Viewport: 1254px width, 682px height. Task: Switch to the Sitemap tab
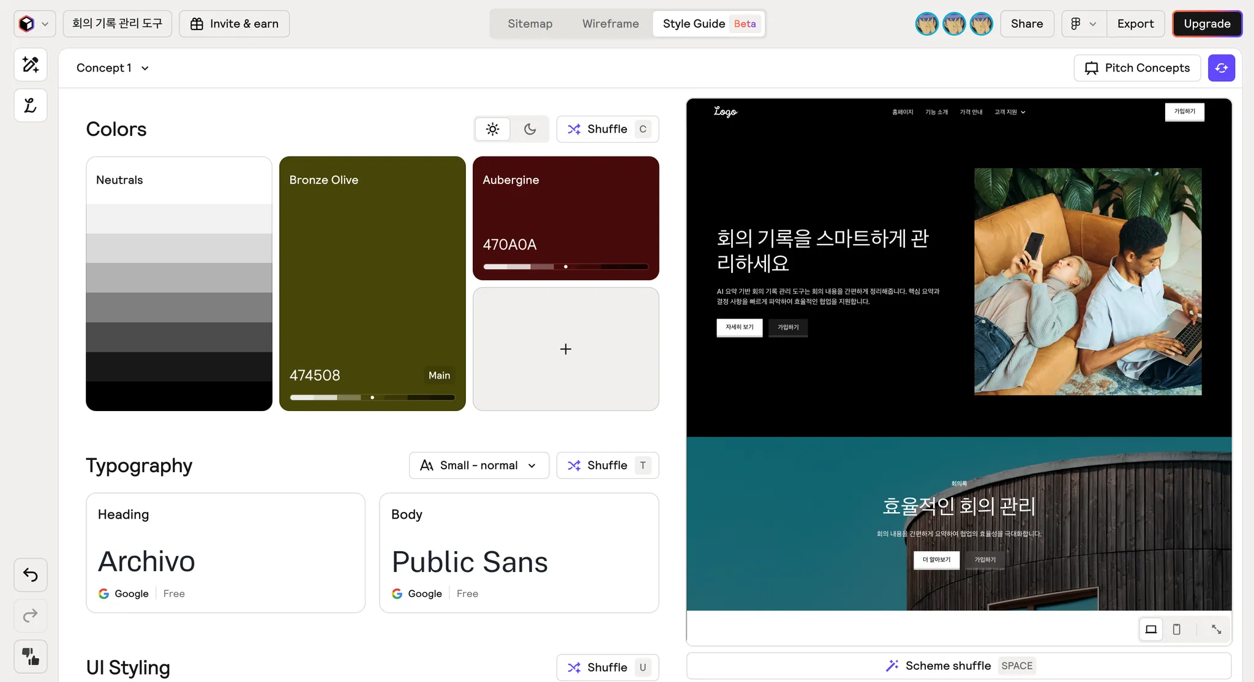[530, 24]
